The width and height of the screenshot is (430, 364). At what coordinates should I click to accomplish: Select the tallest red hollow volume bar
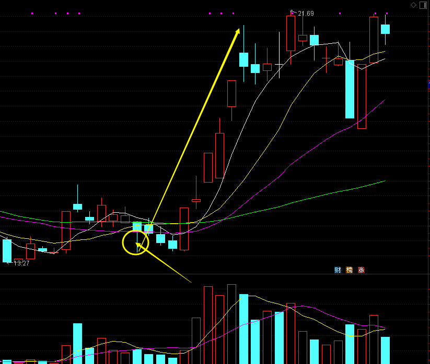tap(208, 323)
